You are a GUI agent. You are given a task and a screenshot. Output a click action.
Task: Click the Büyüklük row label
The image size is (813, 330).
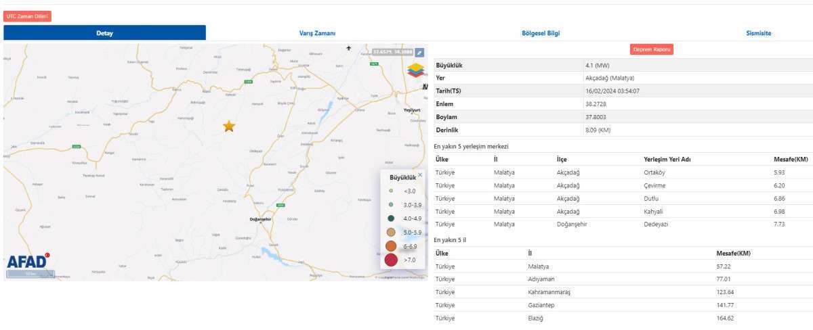[x=449, y=66]
